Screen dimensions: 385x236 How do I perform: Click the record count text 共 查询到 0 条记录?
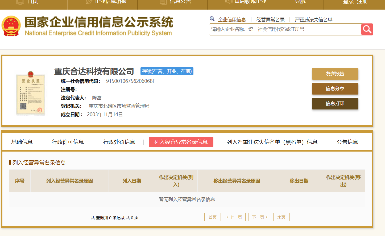pyautogui.click(x=108, y=218)
